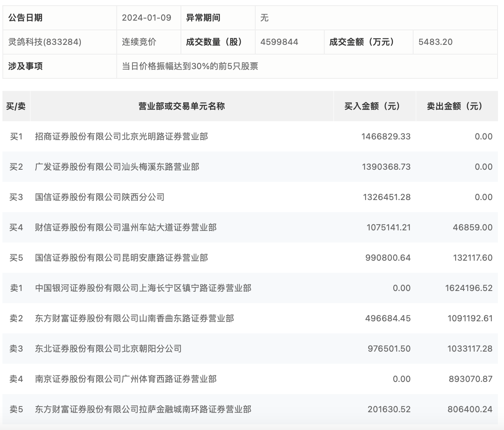Select the 当日价格振幅达到30%的前5只股票 text
504x430 pixels.
190,66
